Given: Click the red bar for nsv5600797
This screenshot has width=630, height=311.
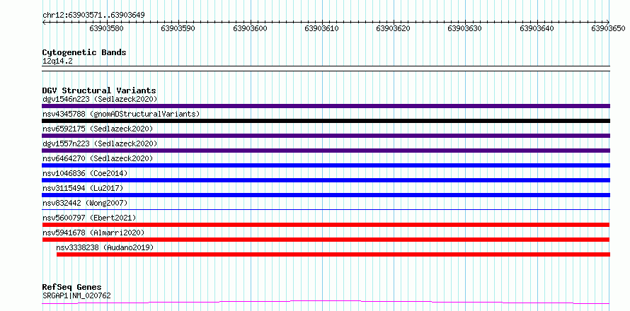Looking at the screenshot, I should point(326,225).
